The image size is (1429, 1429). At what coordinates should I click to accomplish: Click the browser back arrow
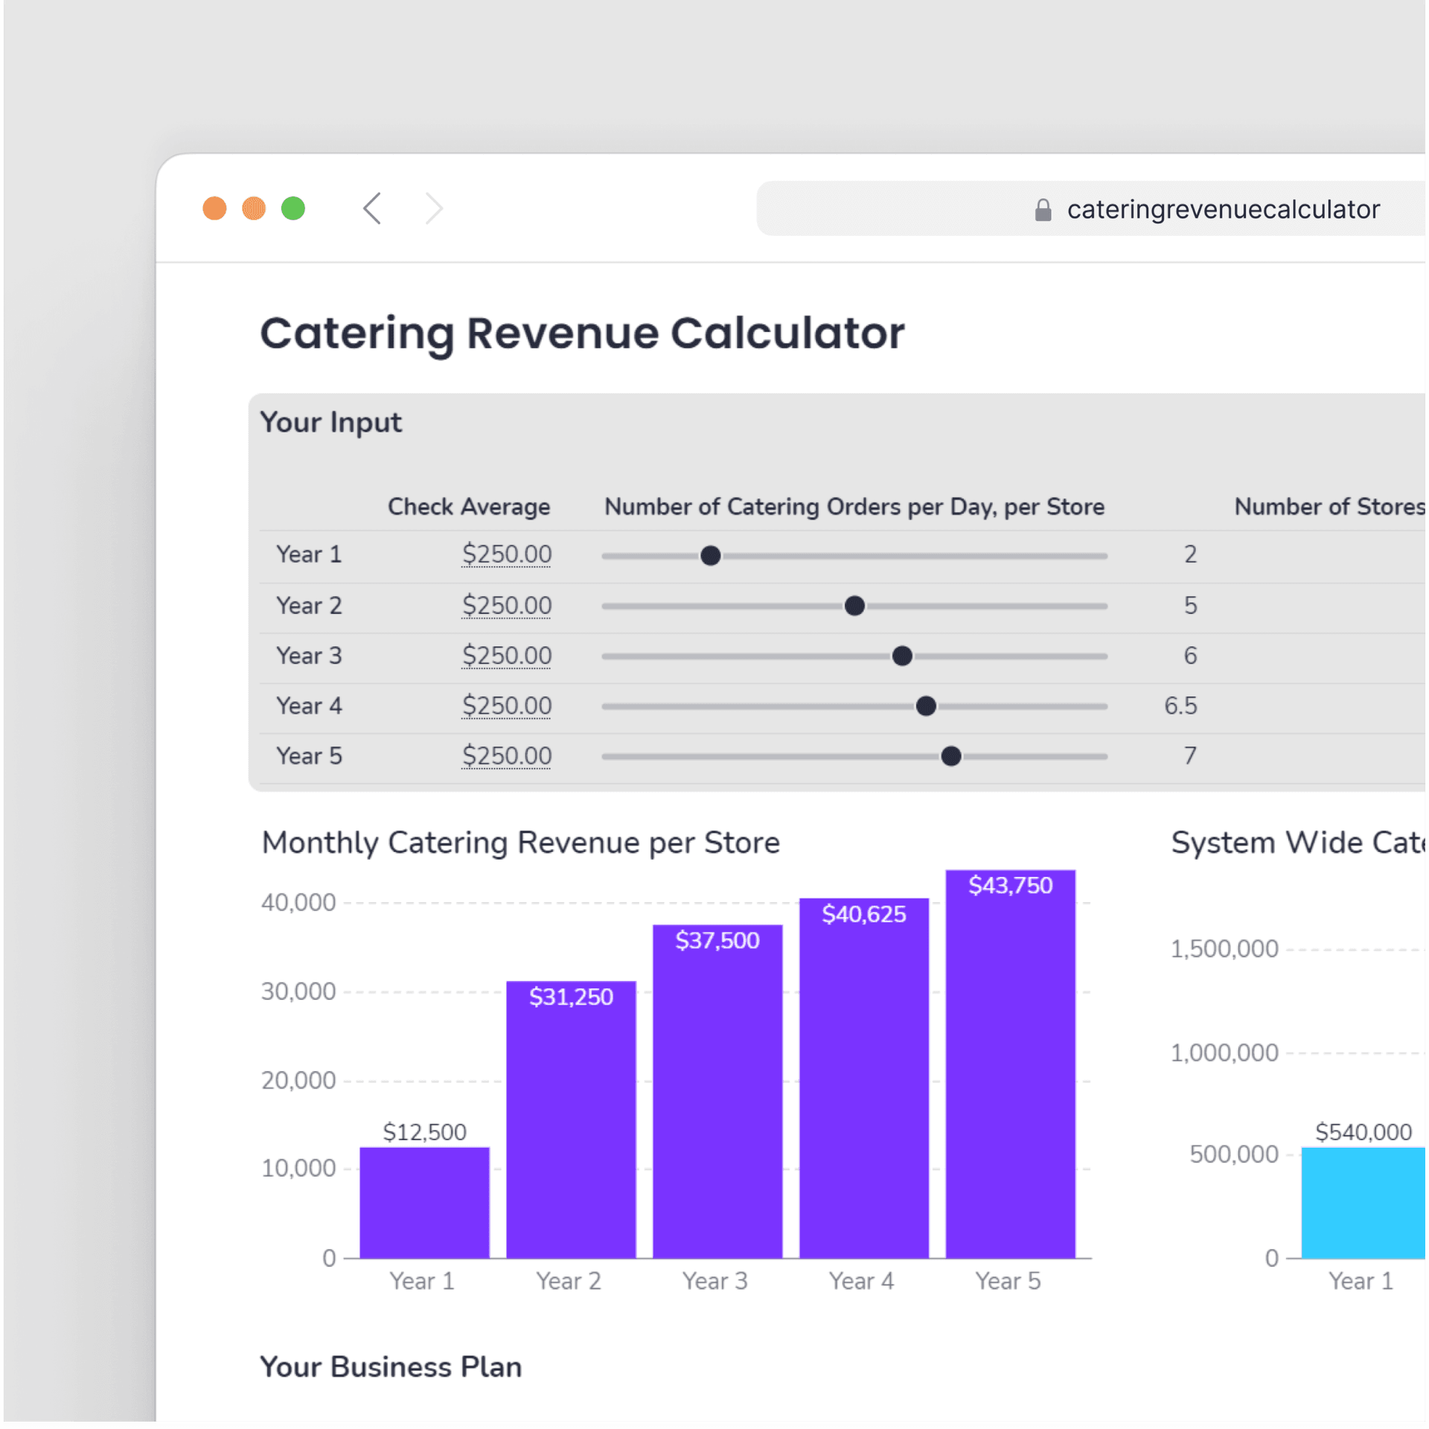pyautogui.click(x=373, y=208)
